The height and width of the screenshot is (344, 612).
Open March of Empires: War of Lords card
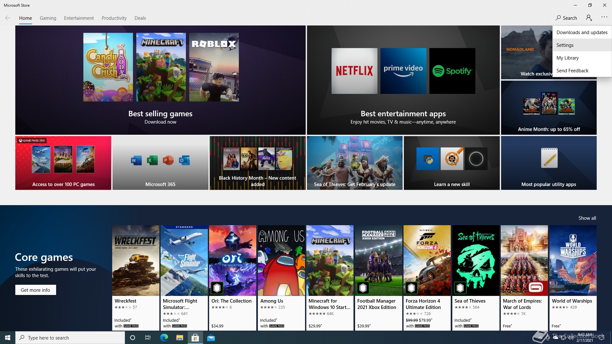point(524,278)
